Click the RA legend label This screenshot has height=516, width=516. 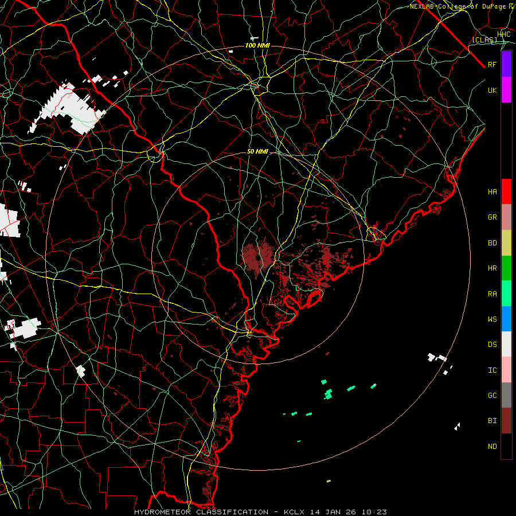coord(492,294)
